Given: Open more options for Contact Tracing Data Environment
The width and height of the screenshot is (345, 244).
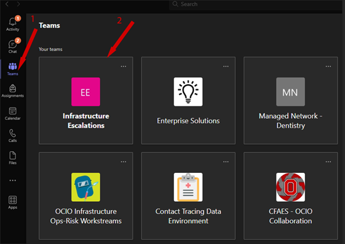Looking at the screenshot, I should click(226, 162).
